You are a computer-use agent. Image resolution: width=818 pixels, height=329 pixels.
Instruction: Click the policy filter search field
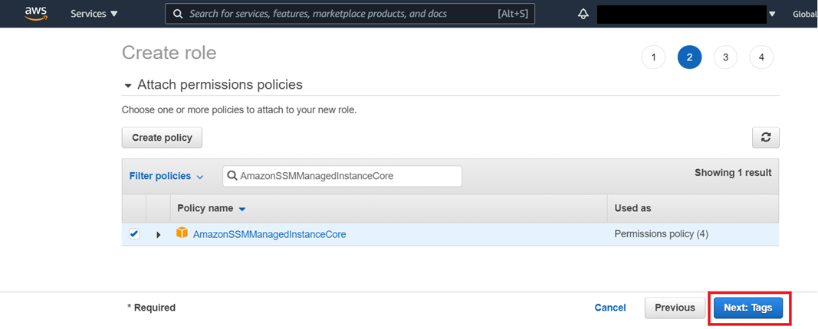coord(342,176)
